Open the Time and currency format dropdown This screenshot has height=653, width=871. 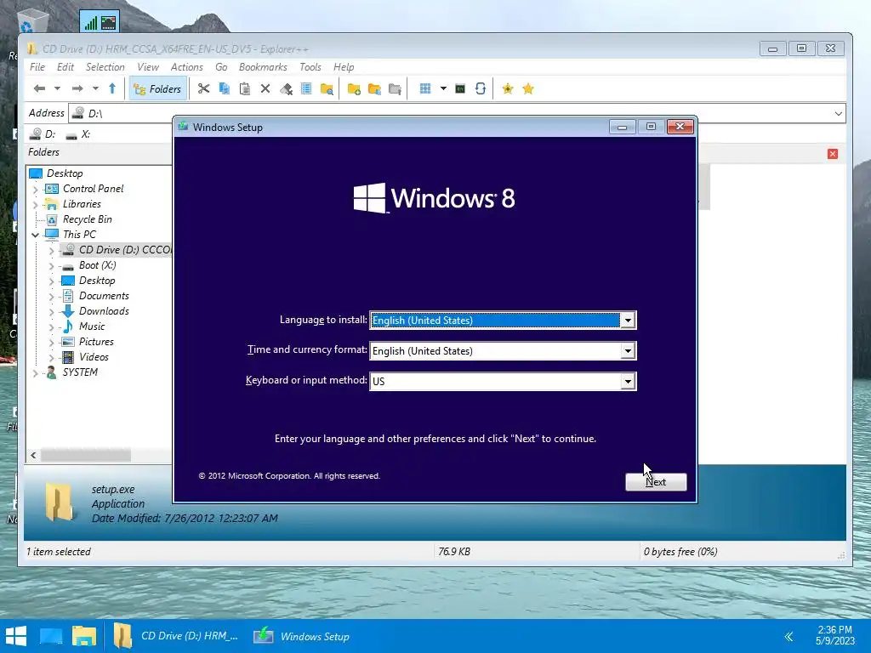tap(628, 351)
